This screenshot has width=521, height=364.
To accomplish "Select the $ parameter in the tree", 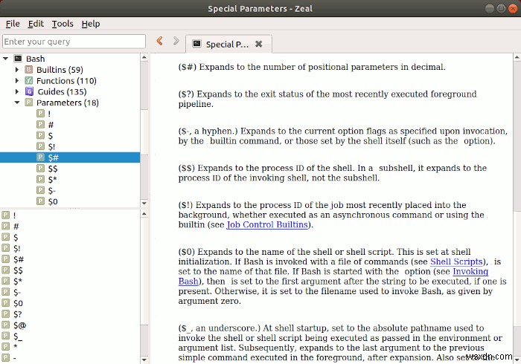I will [x=50, y=136].
